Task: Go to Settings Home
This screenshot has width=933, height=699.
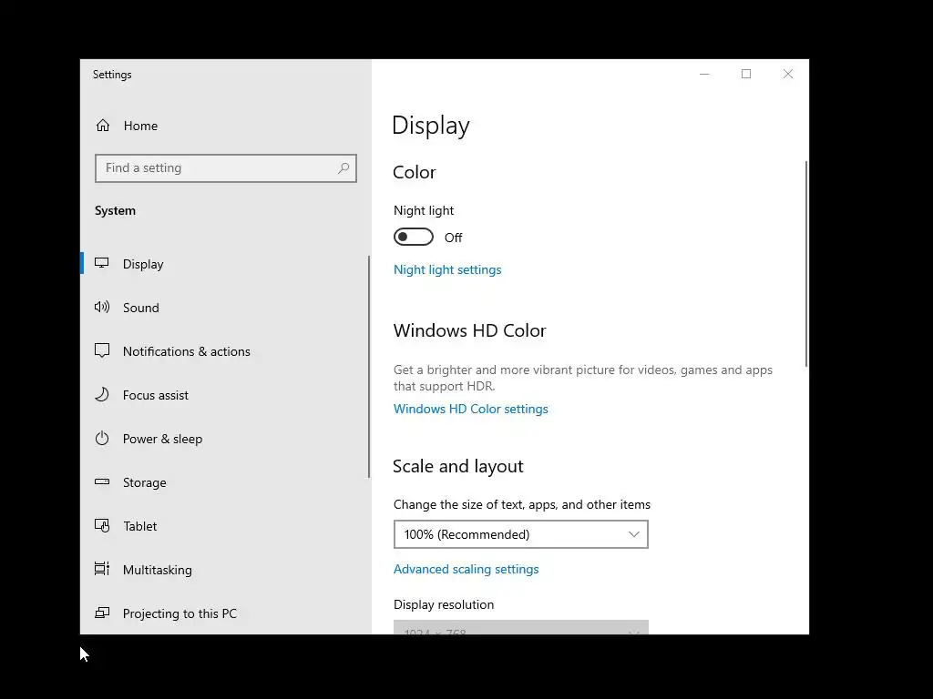Action: [225, 126]
